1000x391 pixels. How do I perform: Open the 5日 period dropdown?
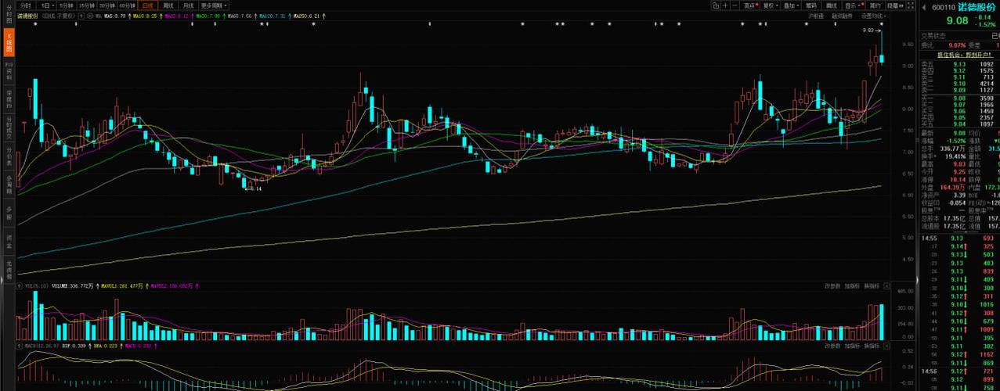pos(46,5)
